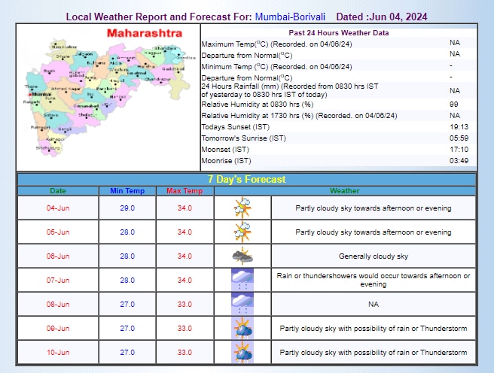Select the 7 Day's Forecast header bar
The width and height of the screenshot is (494, 373).
tap(246, 179)
